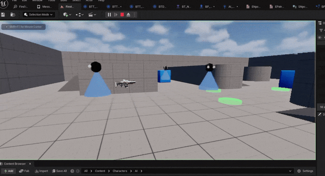Switch to the Find i... tab

coord(21,6)
